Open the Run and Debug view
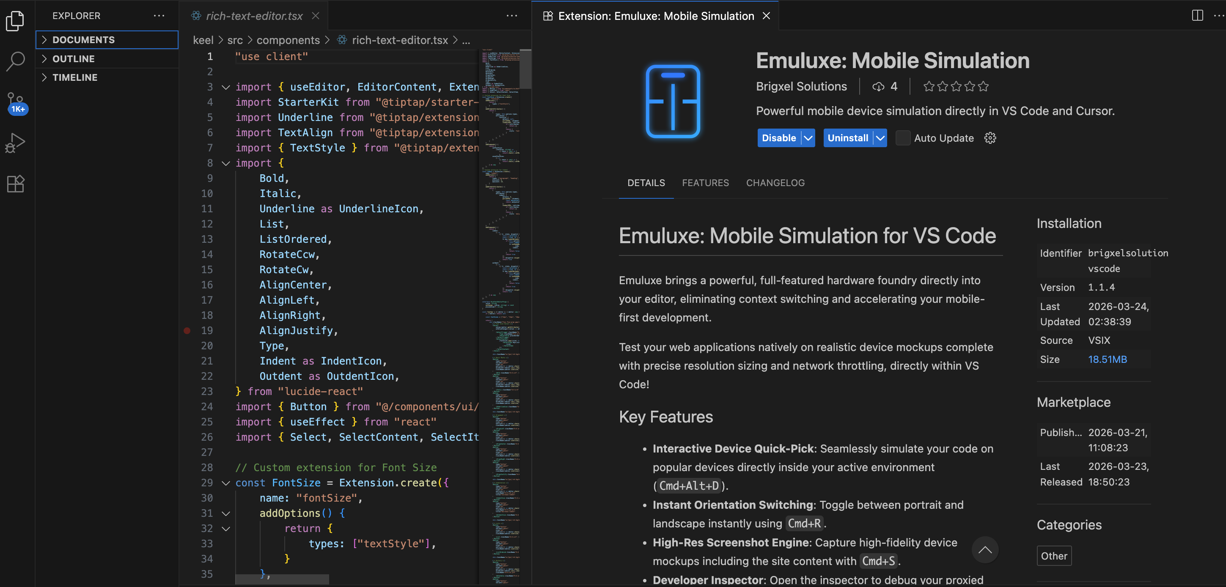Image resolution: width=1226 pixels, height=587 pixels. (15, 143)
